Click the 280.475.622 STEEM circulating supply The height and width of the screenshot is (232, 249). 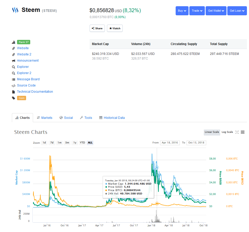[x=185, y=54]
